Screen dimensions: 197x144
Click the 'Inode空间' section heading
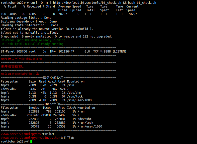coord(52,104)
